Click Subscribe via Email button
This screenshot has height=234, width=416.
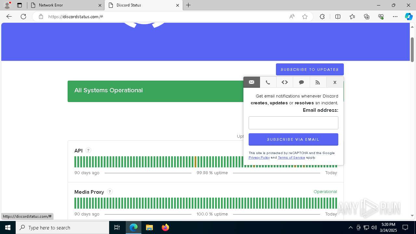(293, 139)
